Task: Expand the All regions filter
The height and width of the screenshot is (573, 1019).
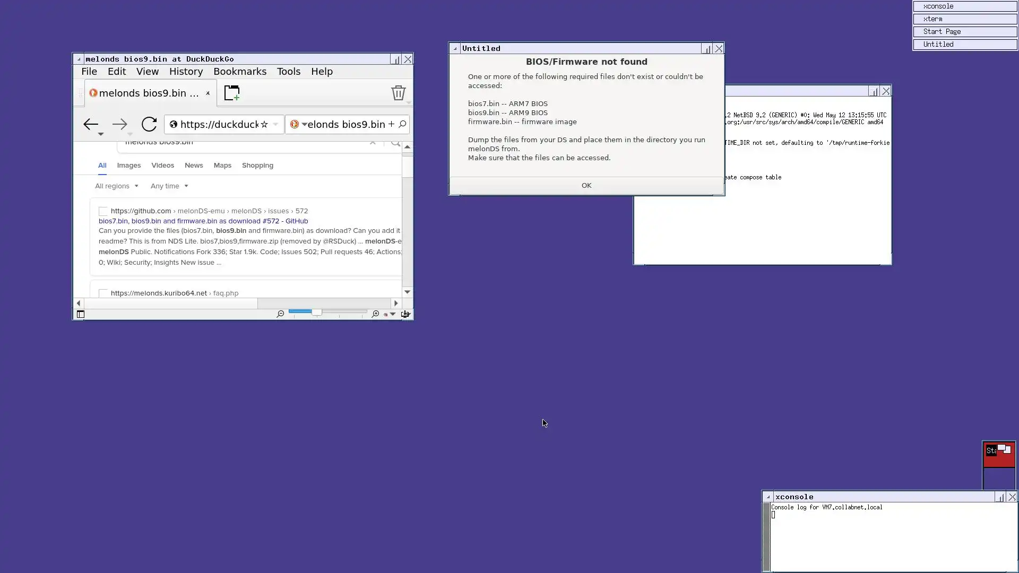Action: coord(116,186)
